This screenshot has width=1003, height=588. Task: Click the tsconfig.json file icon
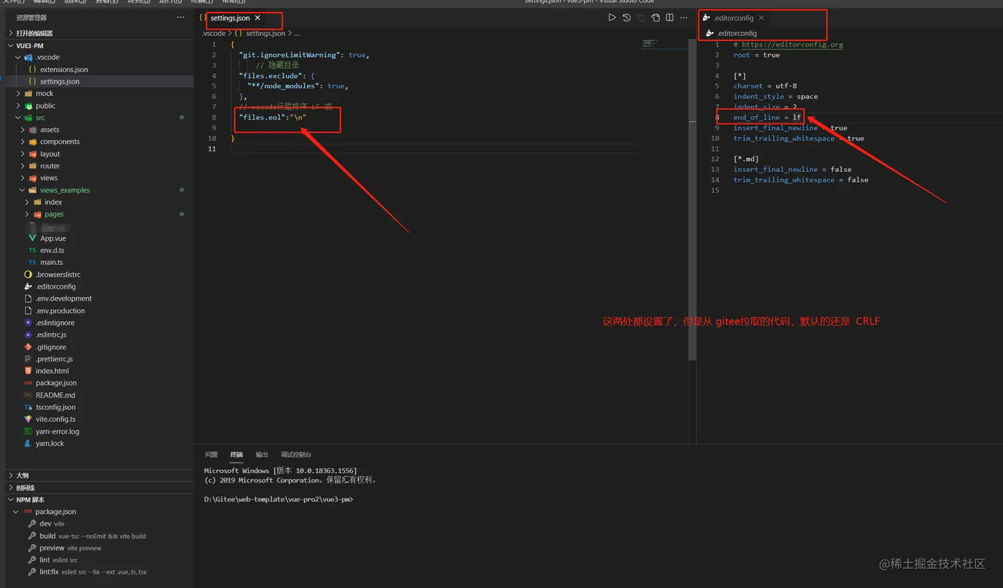28,407
